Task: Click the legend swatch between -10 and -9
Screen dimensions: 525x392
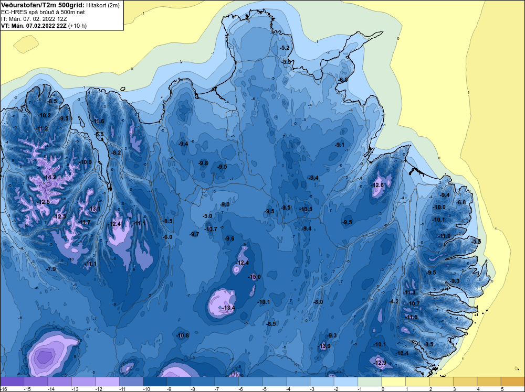Action: tap(155, 382)
